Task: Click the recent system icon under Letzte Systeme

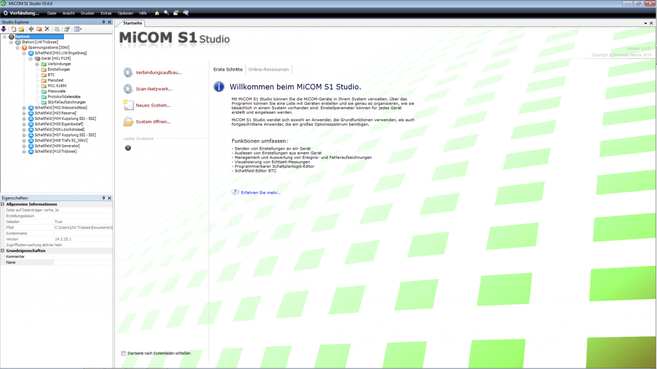Action: click(x=128, y=148)
